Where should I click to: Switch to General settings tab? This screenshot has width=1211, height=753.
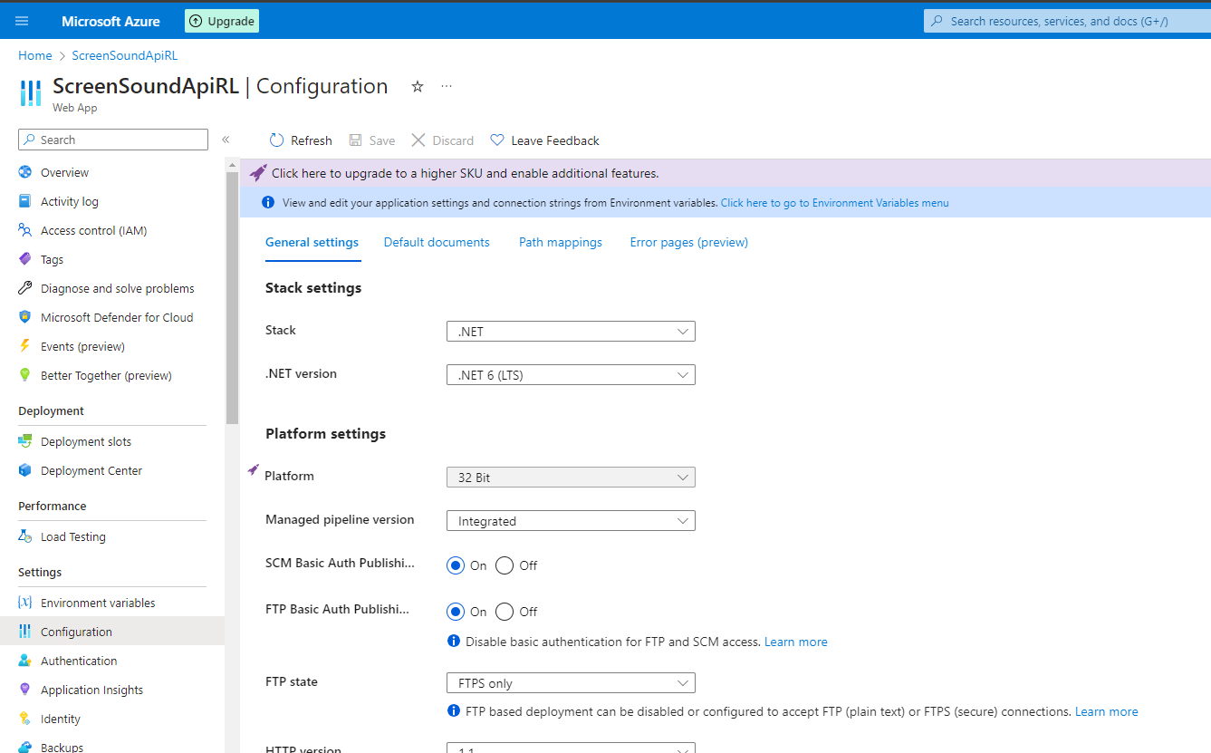pyautogui.click(x=312, y=243)
